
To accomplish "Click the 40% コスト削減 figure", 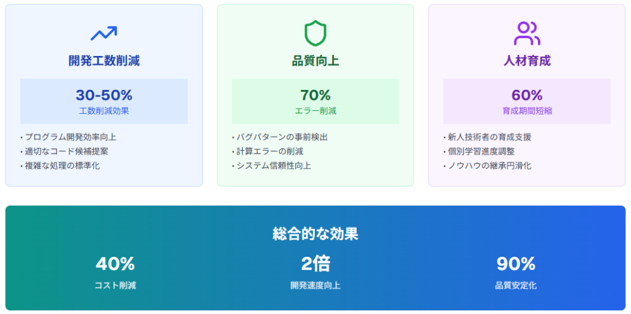I will (115, 272).
